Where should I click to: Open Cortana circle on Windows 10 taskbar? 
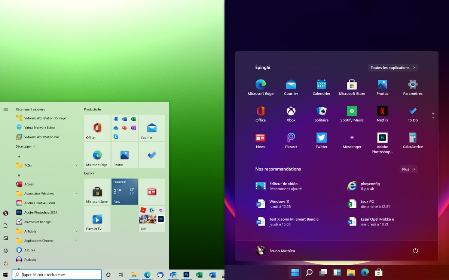coord(108,275)
